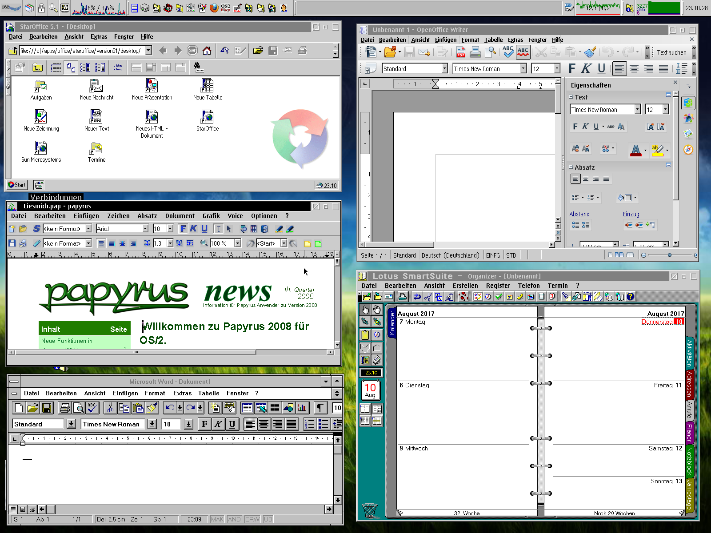711x533 pixels.
Task: Toggle italic K in Papyrus toolbar
Action: [x=193, y=228]
